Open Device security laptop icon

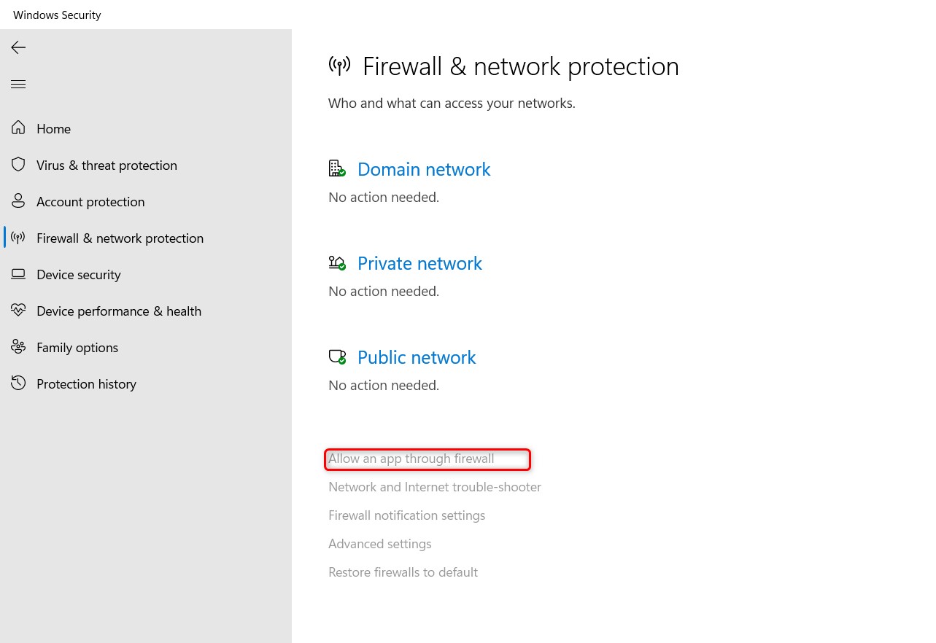[18, 273]
